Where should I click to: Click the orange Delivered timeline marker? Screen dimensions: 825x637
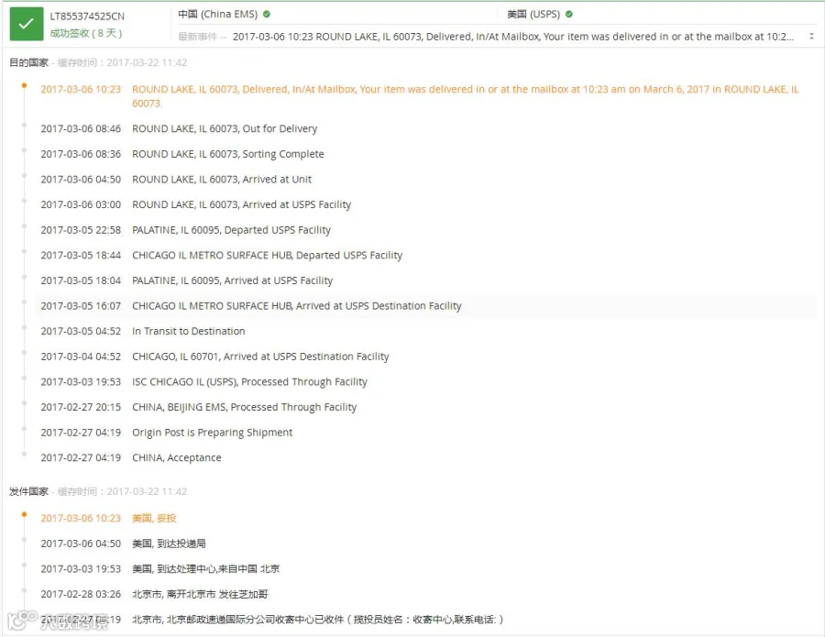tap(24, 85)
